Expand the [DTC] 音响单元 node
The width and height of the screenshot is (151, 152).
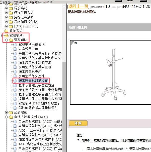(x=7, y=26)
